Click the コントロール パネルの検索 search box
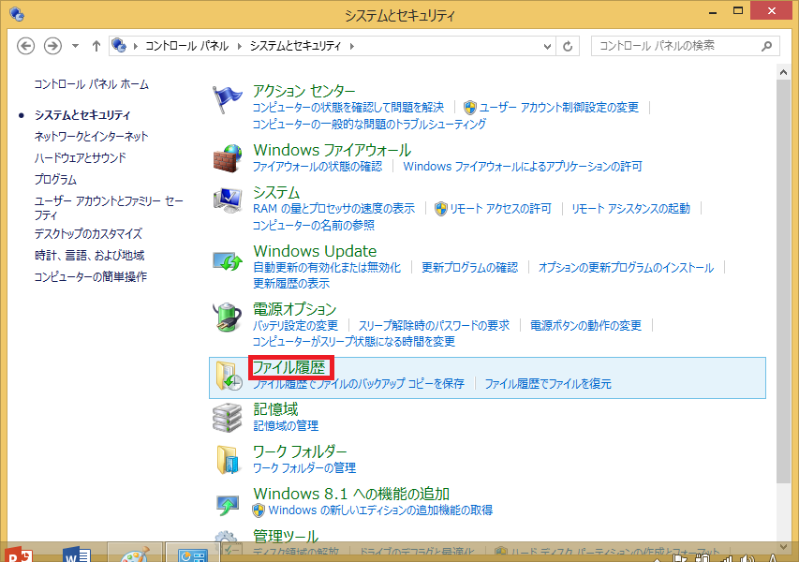The height and width of the screenshot is (562, 799). 686,47
